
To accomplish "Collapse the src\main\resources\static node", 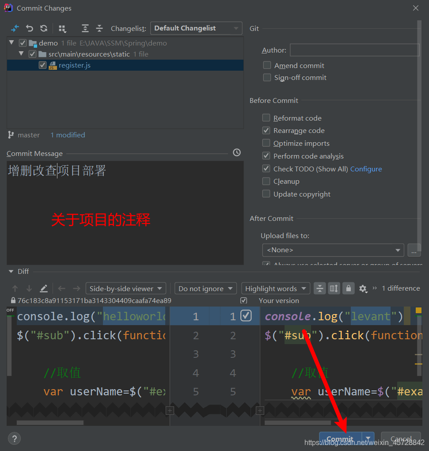I will (x=21, y=53).
